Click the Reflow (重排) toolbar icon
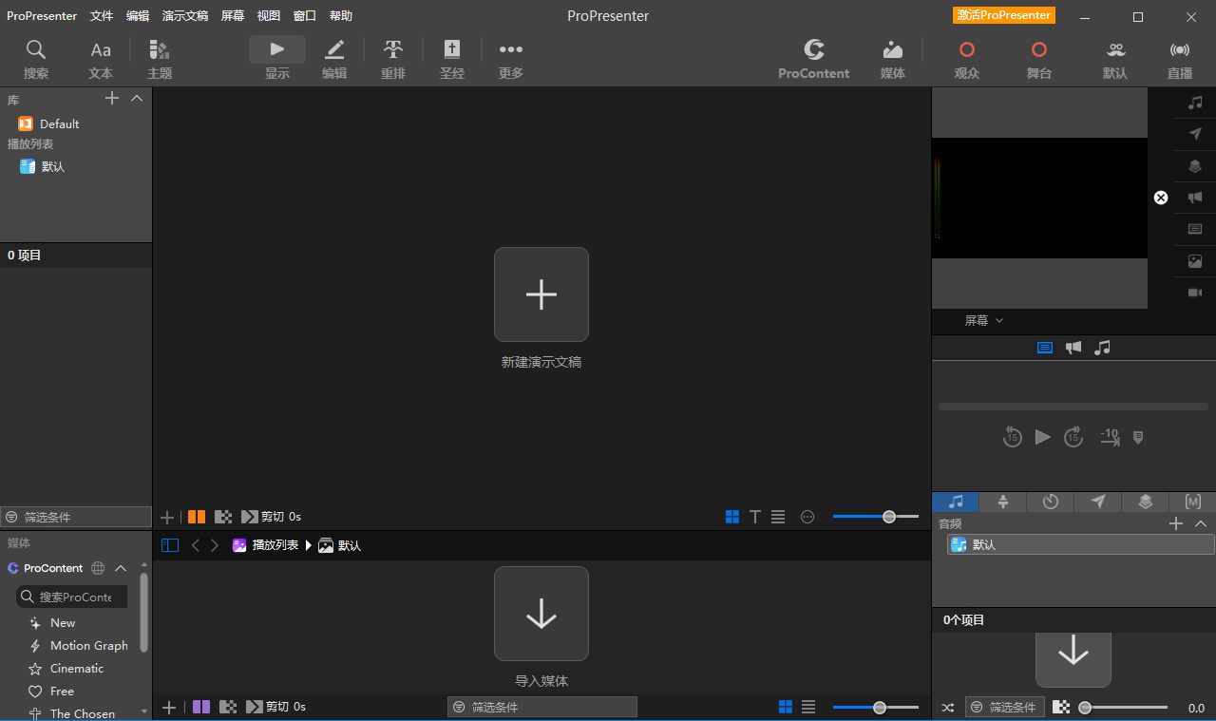Image resolution: width=1216 pixels, height=721 pixels. click(393, 59)
